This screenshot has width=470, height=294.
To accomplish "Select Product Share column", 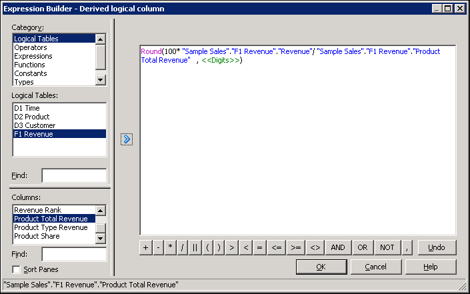I will [54, 236].
